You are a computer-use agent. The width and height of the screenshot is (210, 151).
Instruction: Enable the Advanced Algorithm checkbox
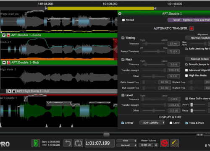186,70
